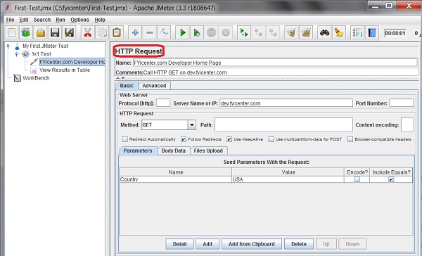The height and width of the screenshot is (256, 422).
Task: Open the File menu
Action: pyautogui.click(x=11, y=20)
